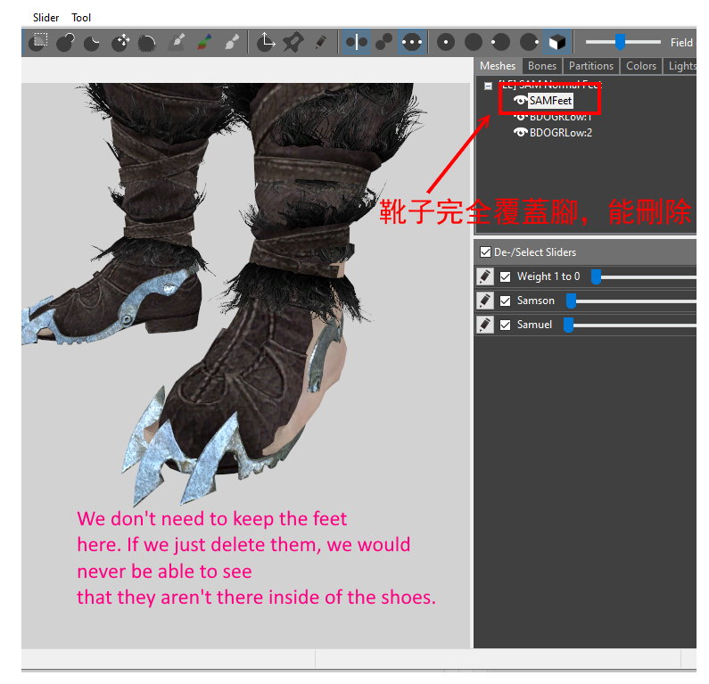Select the rainbow color paint brush
The image size is (709, 684).
coord(204,42)
